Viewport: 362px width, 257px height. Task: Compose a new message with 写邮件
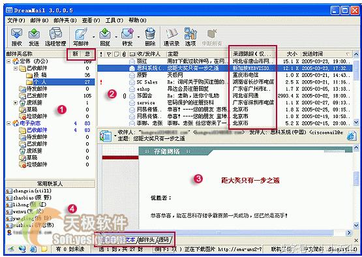tap(81, 37)
